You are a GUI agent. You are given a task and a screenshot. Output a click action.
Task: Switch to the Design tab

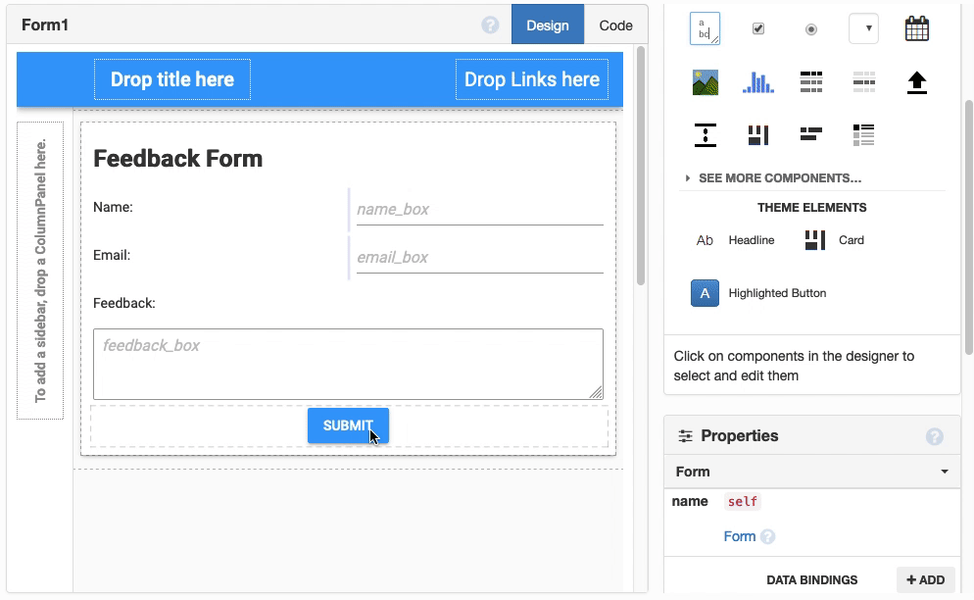point(547,25)
